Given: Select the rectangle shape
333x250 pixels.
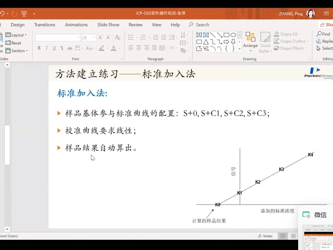Looking at the screenshot, I should click(226, 35).
